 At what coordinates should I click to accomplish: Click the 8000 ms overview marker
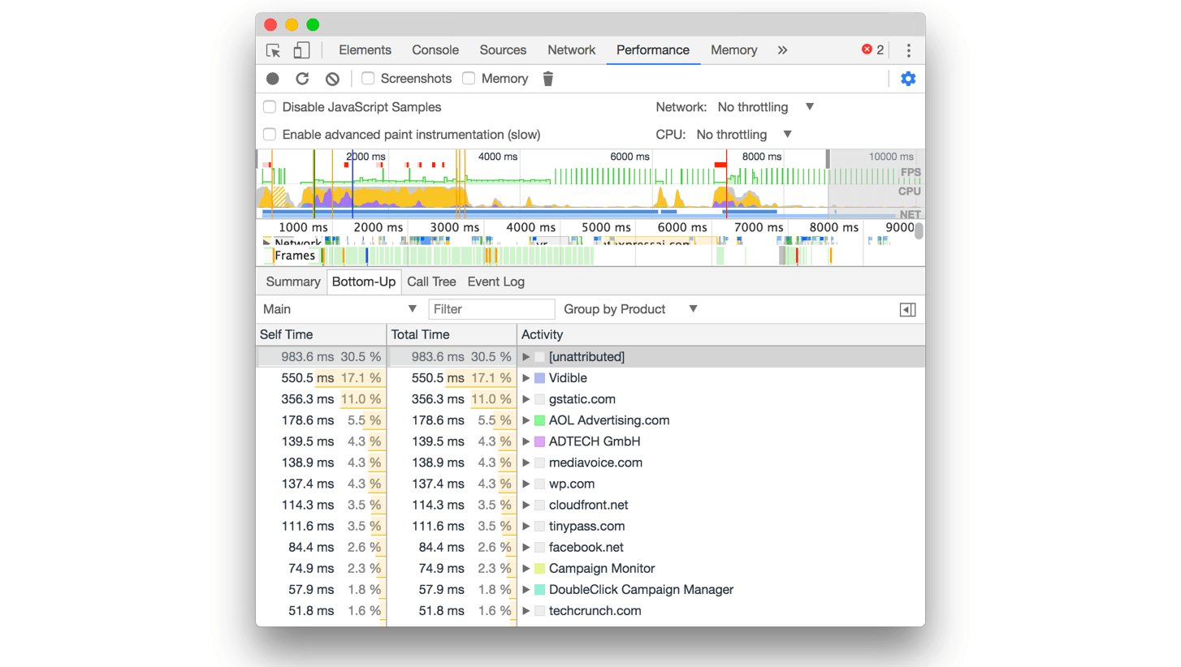(762, 157)
